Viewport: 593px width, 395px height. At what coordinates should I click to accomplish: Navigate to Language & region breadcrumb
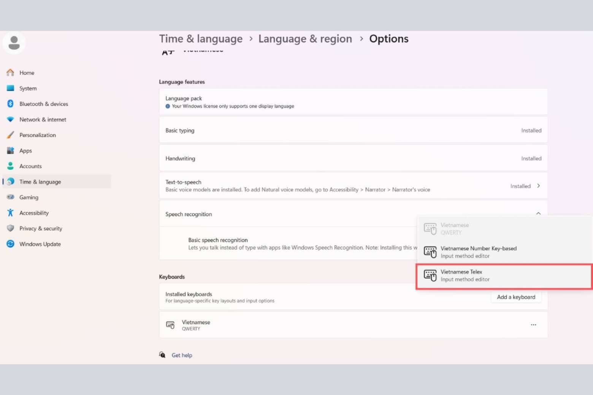pyautogui.click(x=305, y=39)
